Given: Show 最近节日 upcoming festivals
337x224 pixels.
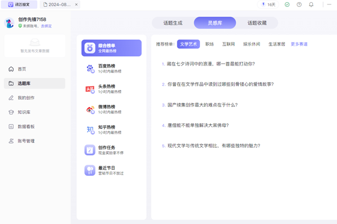Looking at the screenshot, I should [107, 170].
